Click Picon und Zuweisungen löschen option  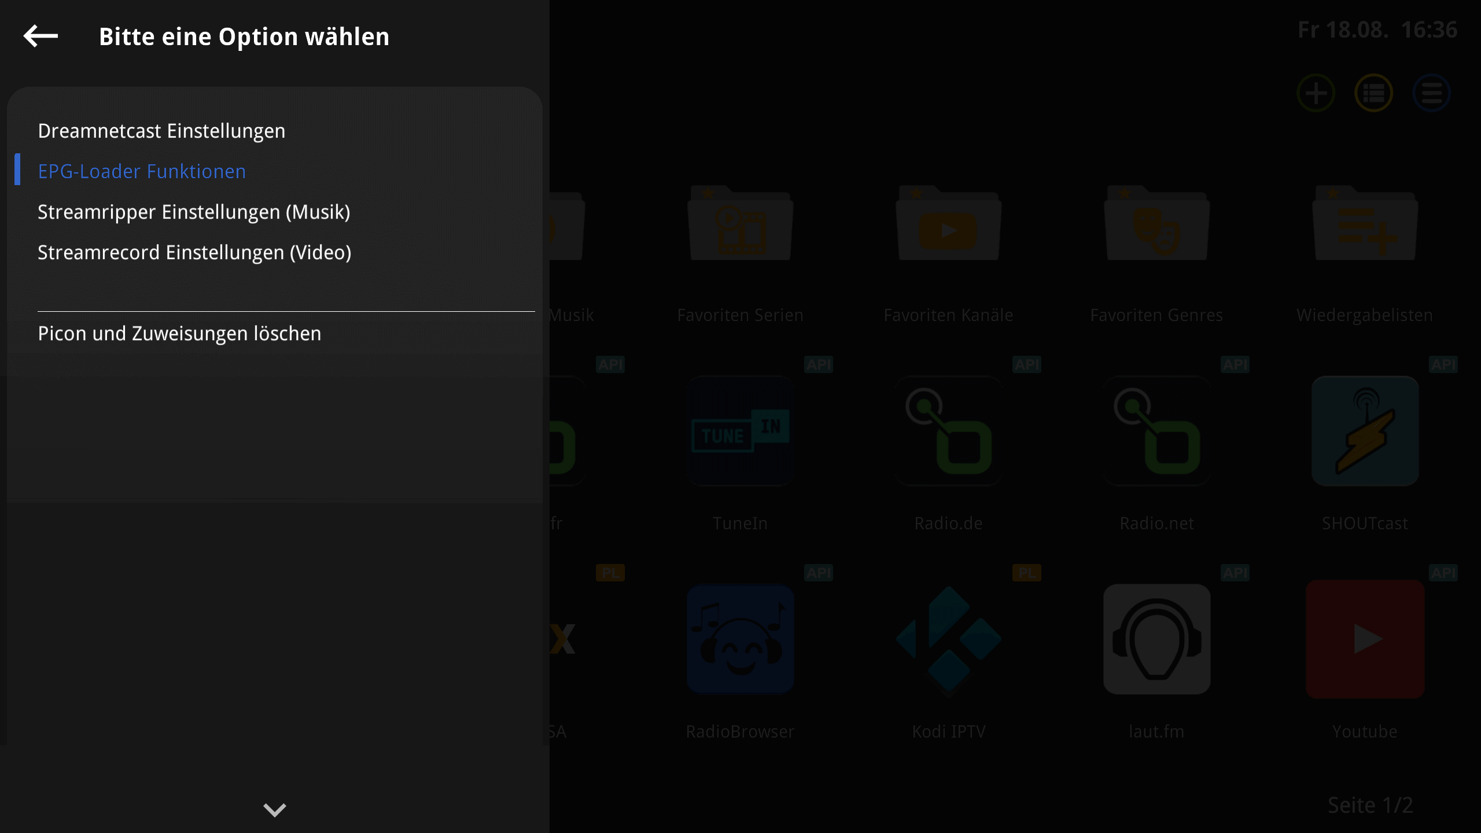click(x=179, y=334)
